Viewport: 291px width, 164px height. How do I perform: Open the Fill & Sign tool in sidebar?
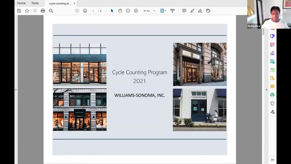(272, 53)
